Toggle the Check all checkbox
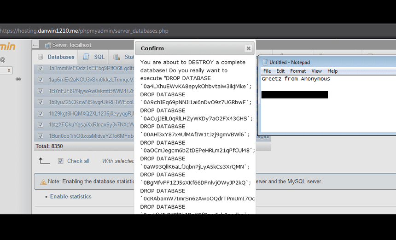 [x=61, y=161]
